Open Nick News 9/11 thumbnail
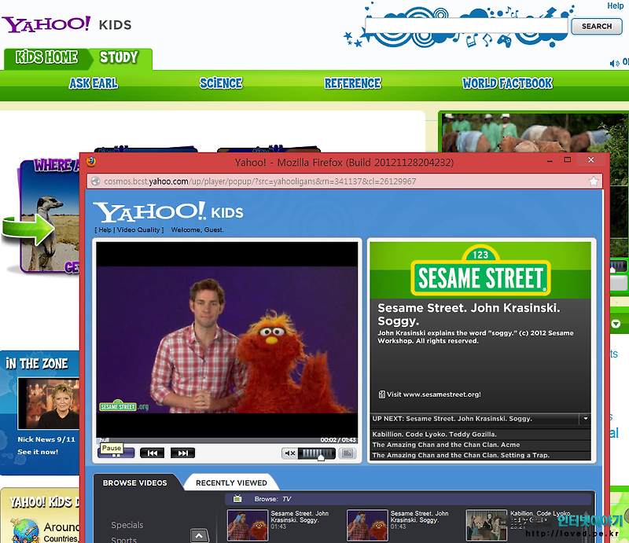 pos(49,403)
